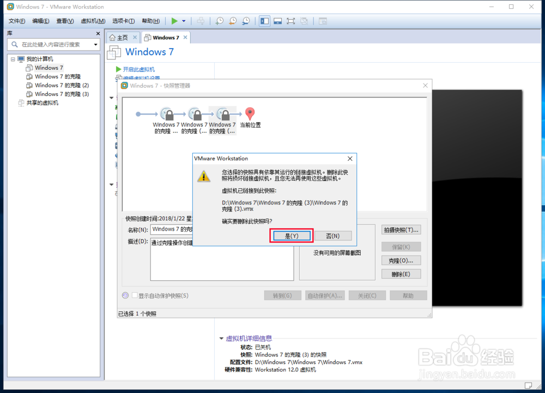Toggle the thumbnail bar toolbar icon

point(278,21)
